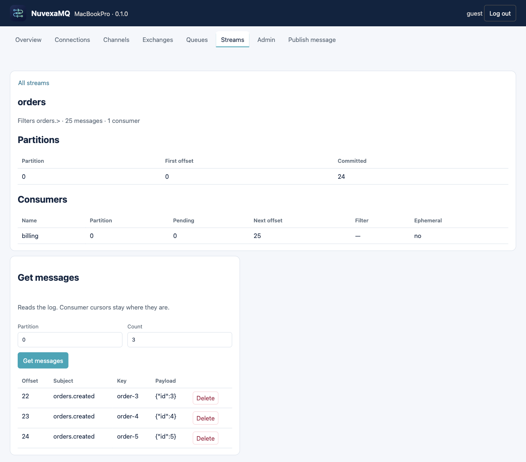Image resolution: width=526 pixels, height=462 pixels.
Task: Delete the message with payload {"id":5}
Action: pos(205,438)
